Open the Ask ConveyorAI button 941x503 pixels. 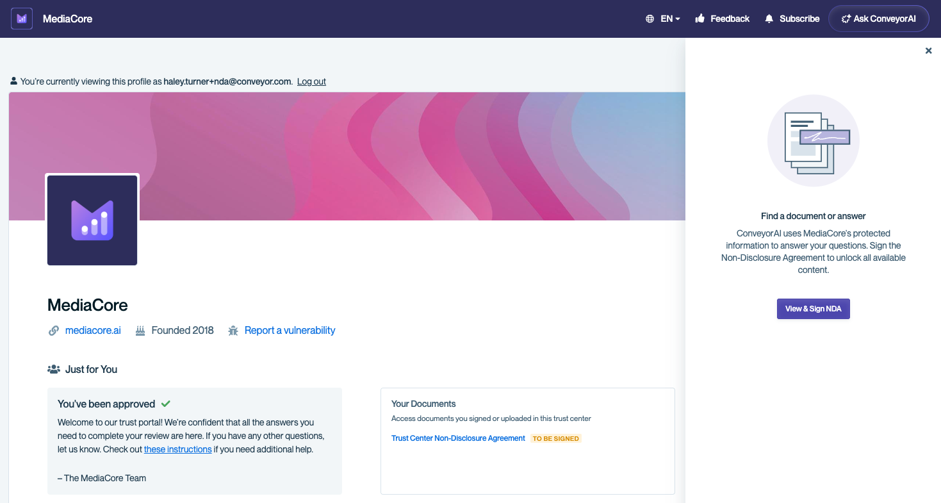(879, 19)
